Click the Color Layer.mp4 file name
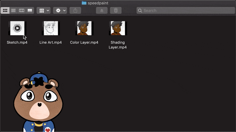 click(x=84, y=43)
